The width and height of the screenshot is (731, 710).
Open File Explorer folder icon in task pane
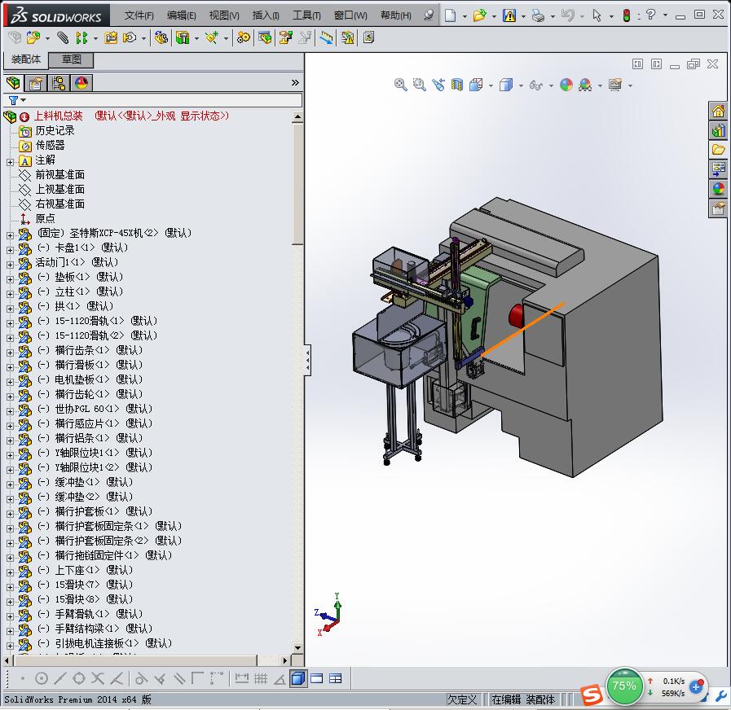click(718, 150)
